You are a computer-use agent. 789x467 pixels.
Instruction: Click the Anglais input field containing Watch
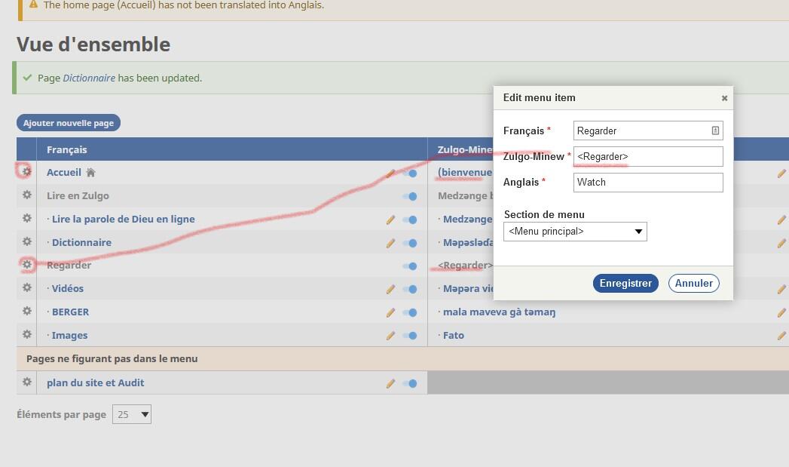[x=647, y=182]
